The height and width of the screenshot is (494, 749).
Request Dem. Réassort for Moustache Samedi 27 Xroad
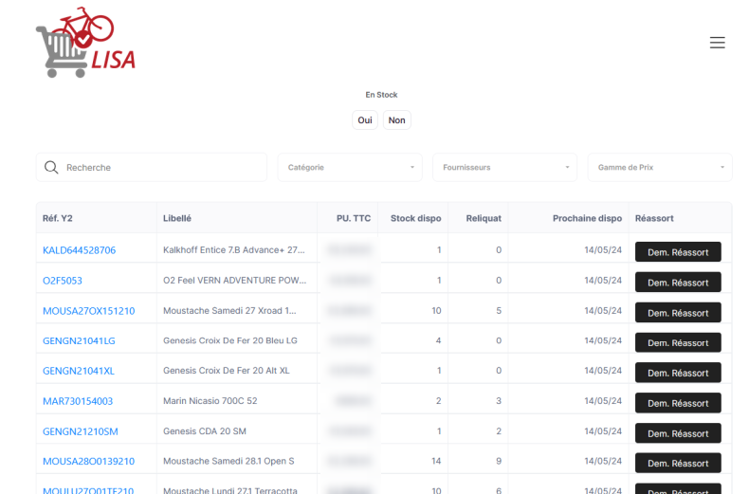[x=678, y=313]
